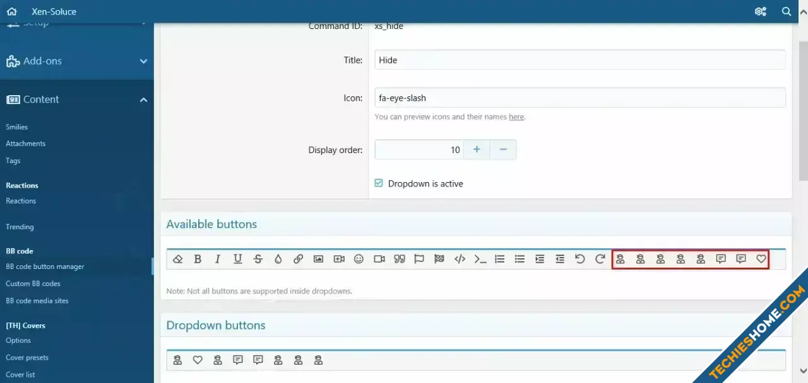This screenshot has width=808, height=383.
Task: Click the Dropdown buttons heading
Action: pyautogui.click(x=216, y=325)
